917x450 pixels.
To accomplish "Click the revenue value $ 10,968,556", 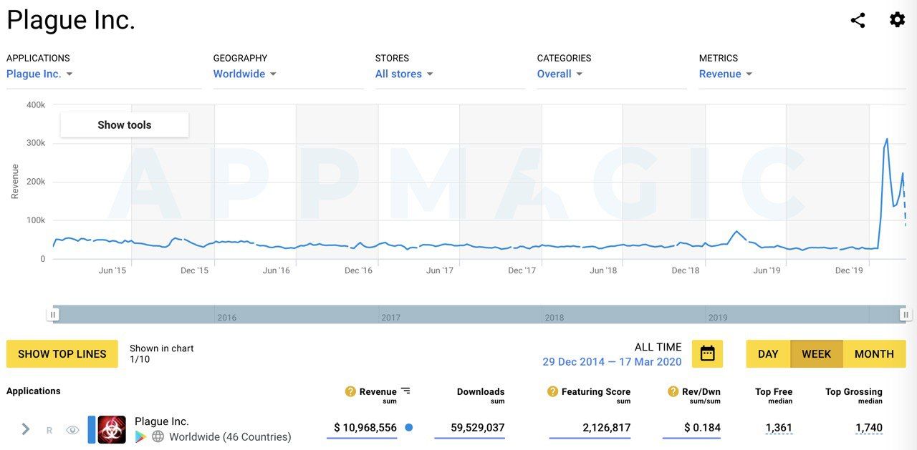I will (365, 428).
